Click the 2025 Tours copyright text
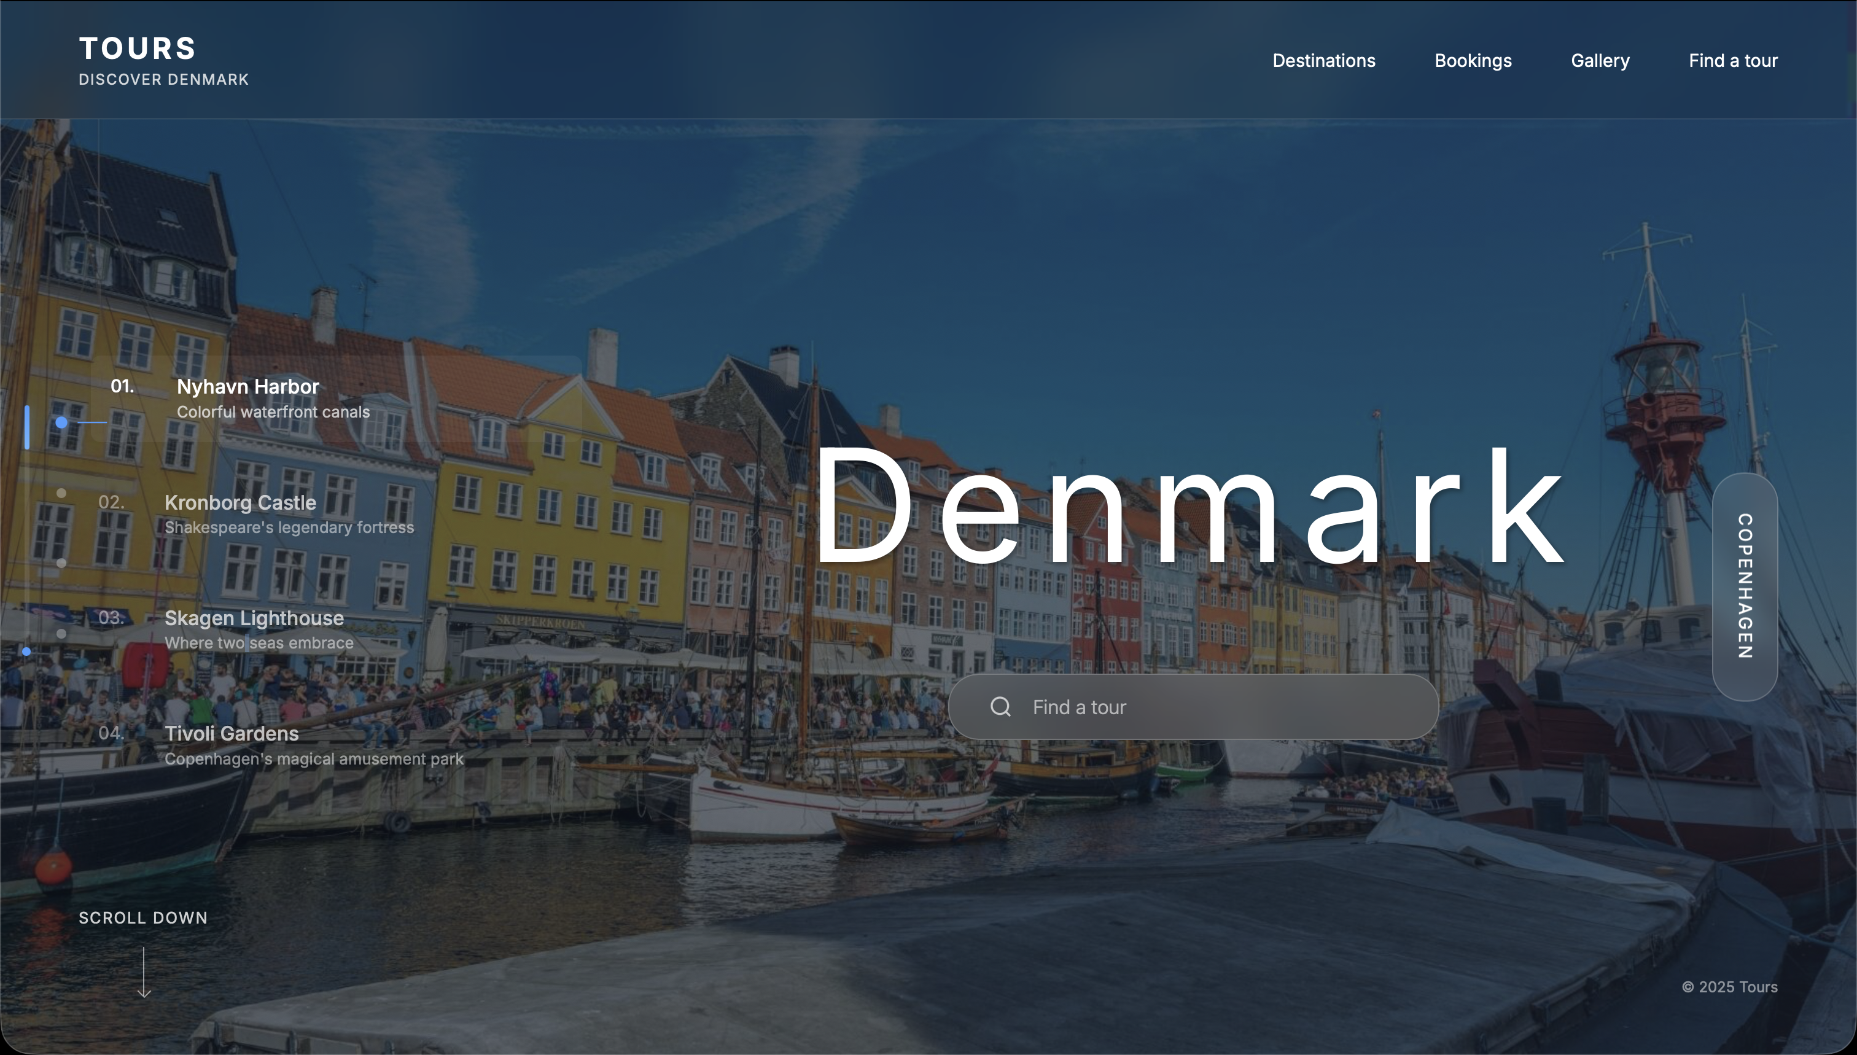1857x1055 pixels. click(x=1730, y=986)
